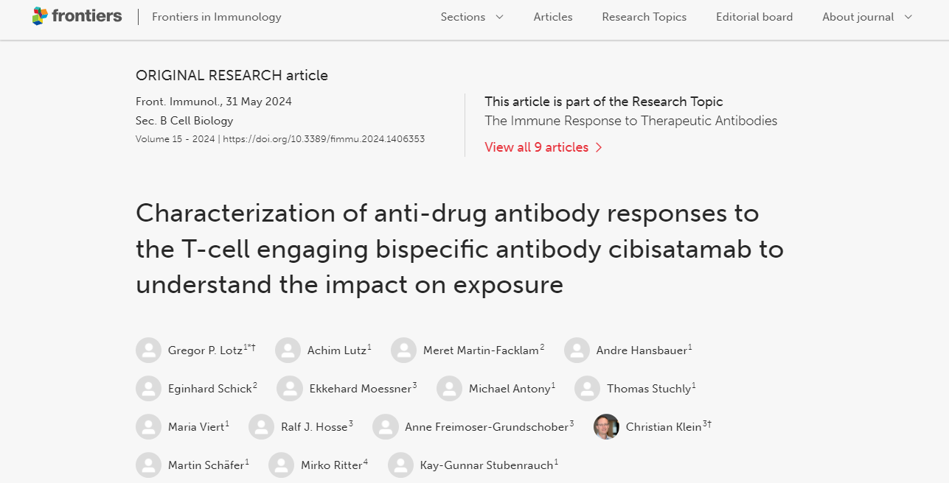Click Eginhard Schick's avatar icon
The image size is (949, 483).
coord(148,389)
